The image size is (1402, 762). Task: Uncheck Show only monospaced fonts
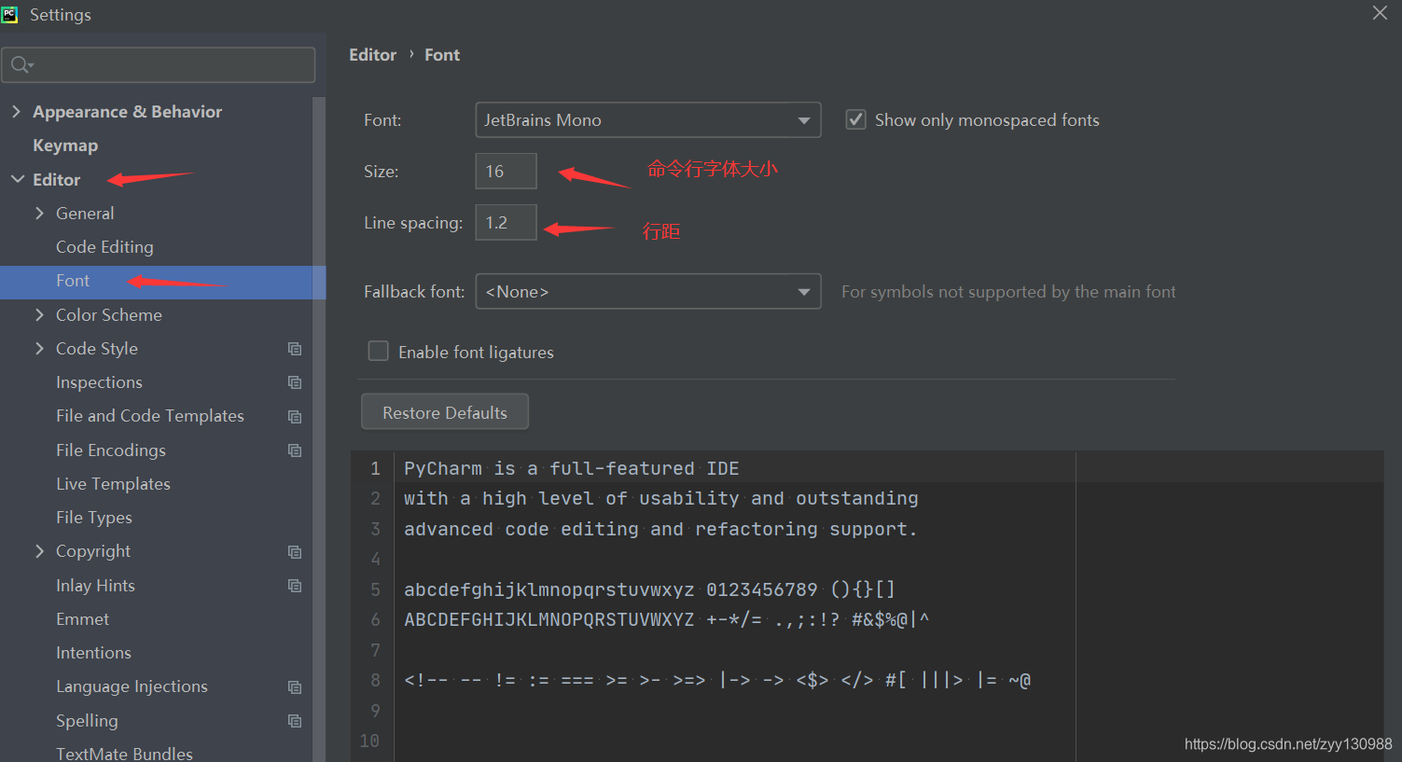[x=855, y=119]
